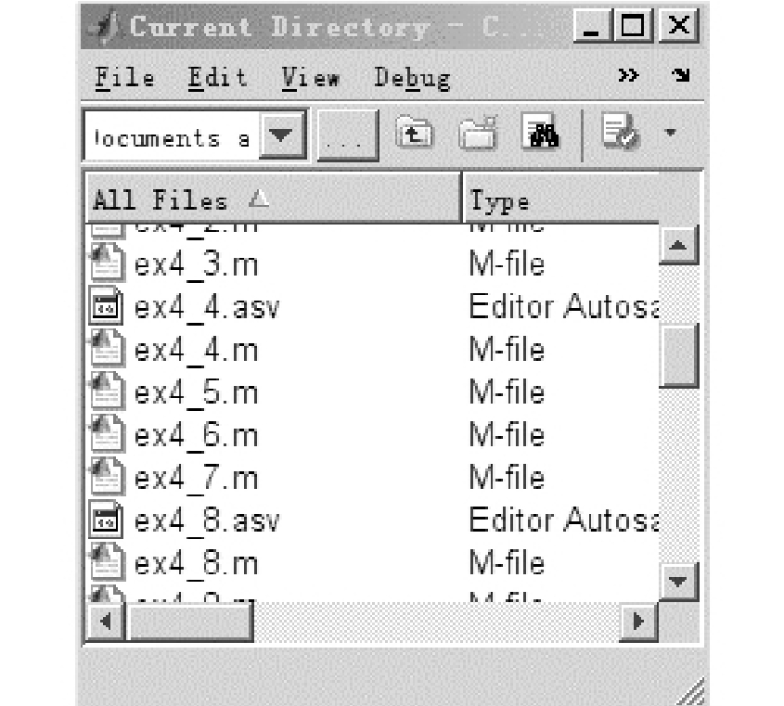Image resolution: width=784 pixels, height=706 pixels.
Task: Open the File menu
Action: click(x=125, y=78)
